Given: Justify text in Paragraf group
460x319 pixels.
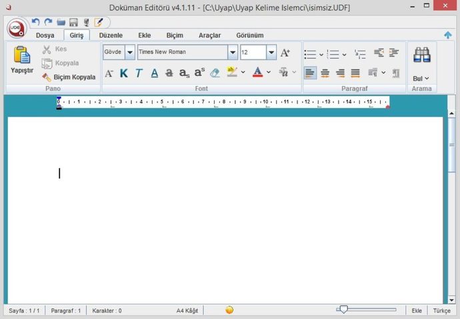Looking at the screenshot, I should click(x=355, y=73).
